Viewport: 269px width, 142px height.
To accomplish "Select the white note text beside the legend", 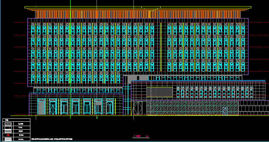I will 52,139.
